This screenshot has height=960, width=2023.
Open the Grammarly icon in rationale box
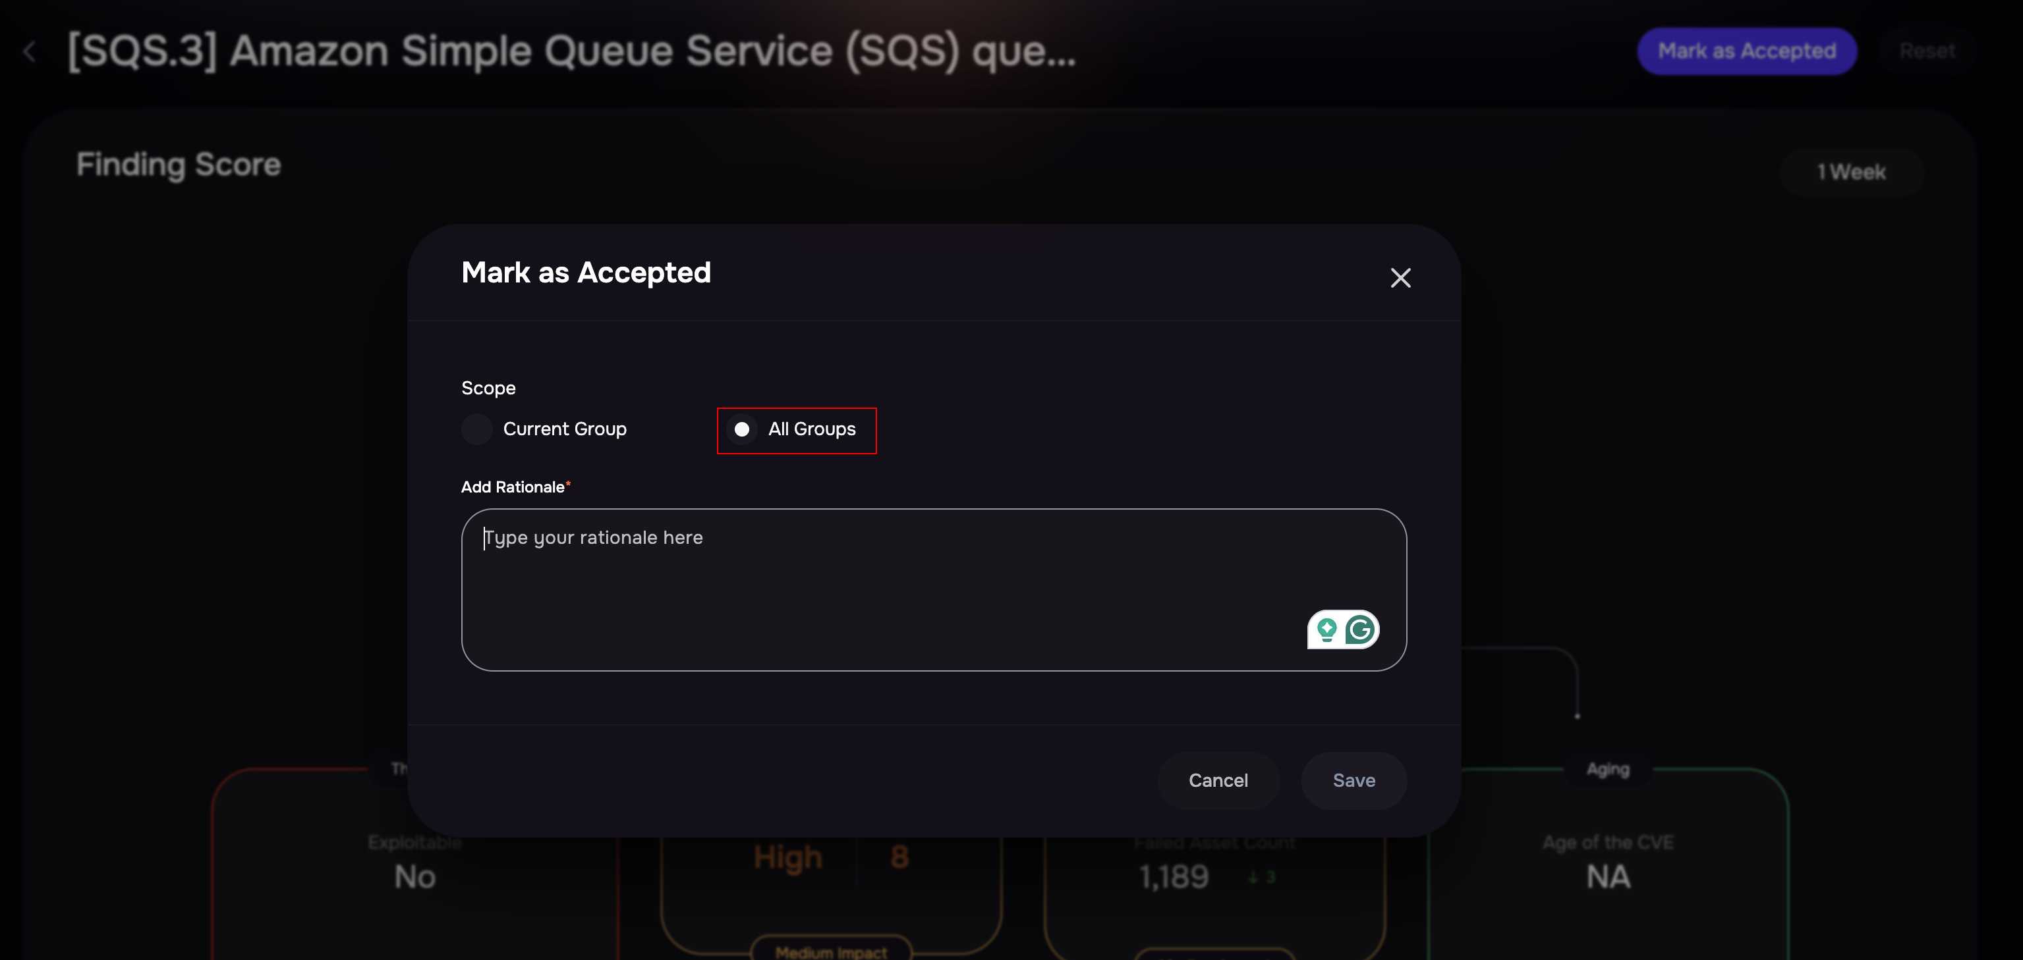coord(1360,629)
